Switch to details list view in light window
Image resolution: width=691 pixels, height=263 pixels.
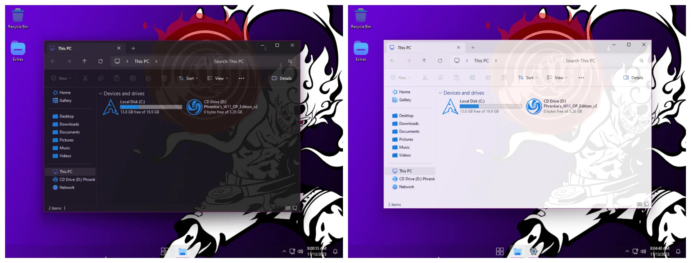tap(639, 204)
